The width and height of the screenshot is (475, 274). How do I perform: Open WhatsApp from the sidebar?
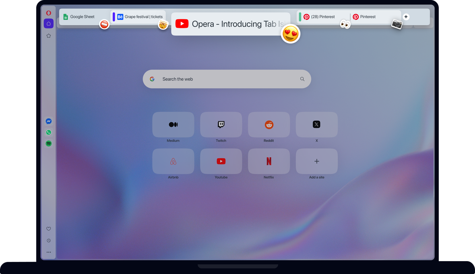point(48,132)
